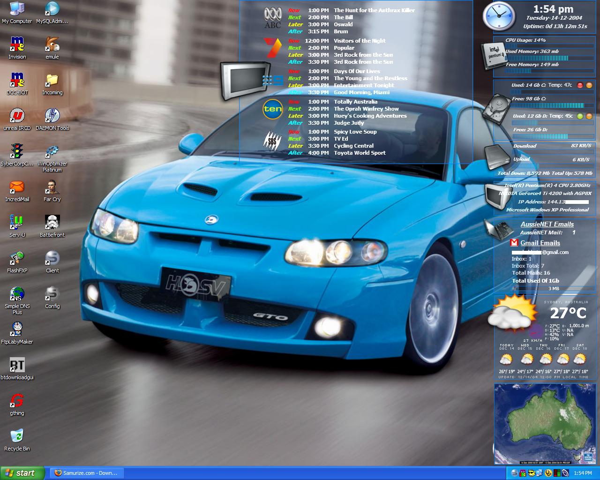Screen dimensions: 600x480
Task: Click the 27°C Sydney temperature reading
Action: click(568, 313)
